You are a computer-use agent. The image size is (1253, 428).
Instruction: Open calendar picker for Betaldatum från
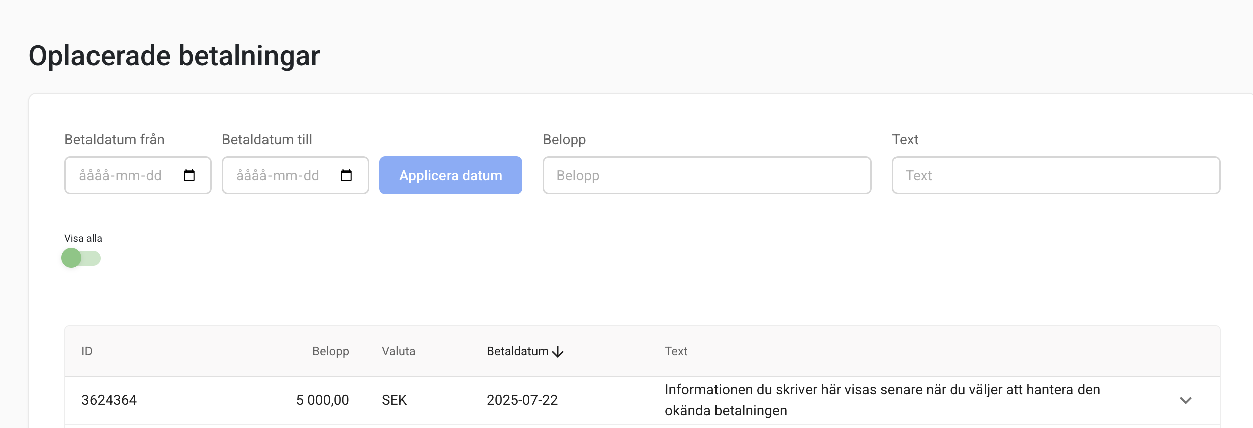click(x=189, y=175)
